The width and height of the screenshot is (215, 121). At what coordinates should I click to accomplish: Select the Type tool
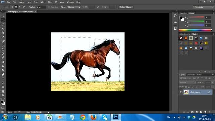click(3, 79)
